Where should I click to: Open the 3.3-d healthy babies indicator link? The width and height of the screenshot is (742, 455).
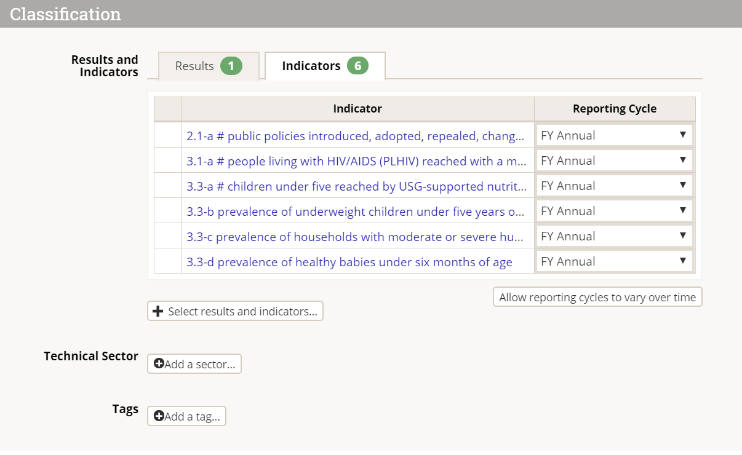coord(349,262)
